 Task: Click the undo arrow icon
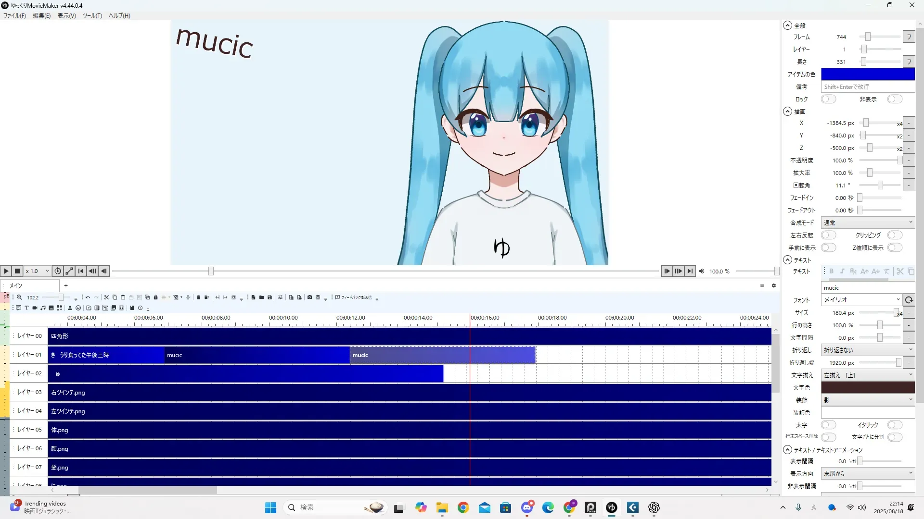pos(88,297)
